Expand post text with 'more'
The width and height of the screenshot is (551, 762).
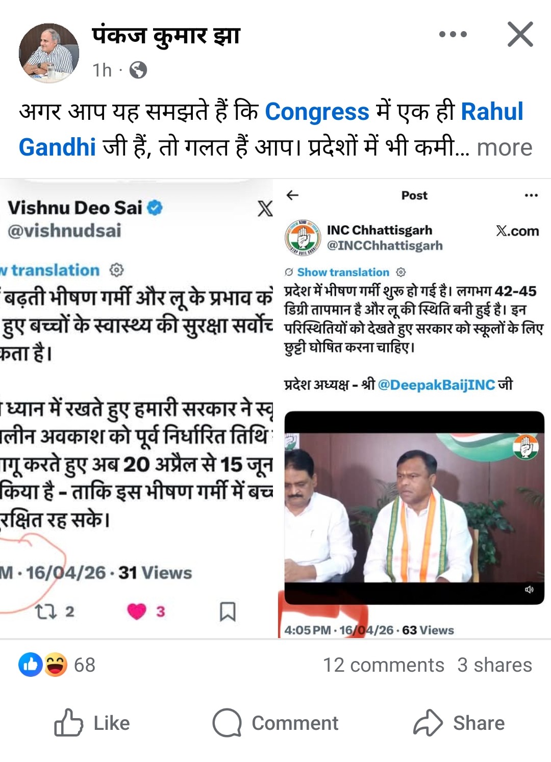point(504,147)
